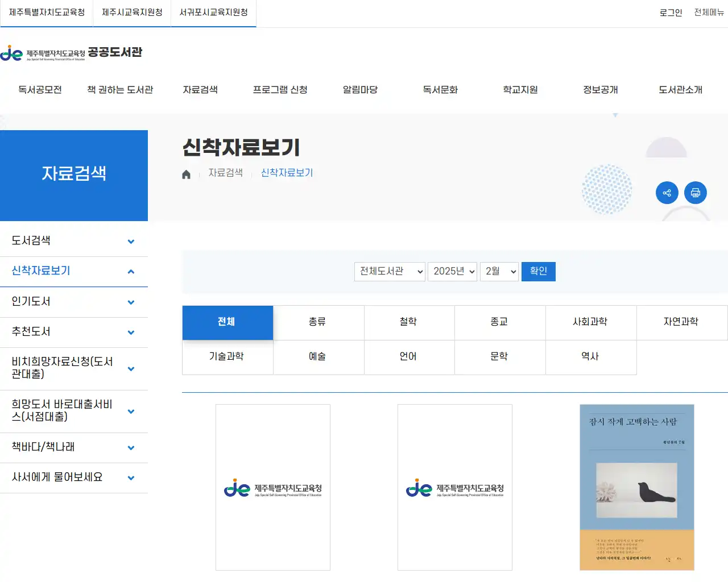Open the 프로그램 신청 menu

[x=280, y=90]
